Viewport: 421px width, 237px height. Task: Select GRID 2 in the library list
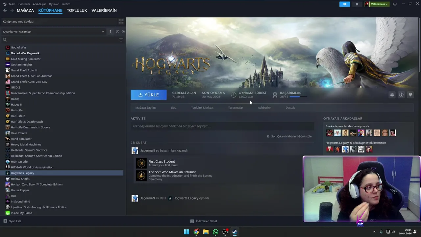(15, 88)
